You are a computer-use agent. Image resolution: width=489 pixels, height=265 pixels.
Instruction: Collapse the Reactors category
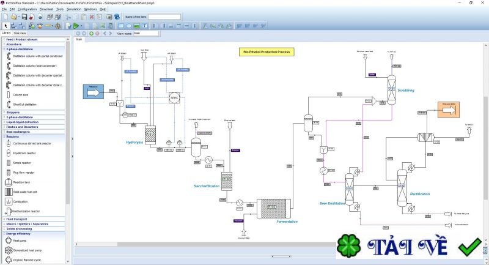point(12,136)
